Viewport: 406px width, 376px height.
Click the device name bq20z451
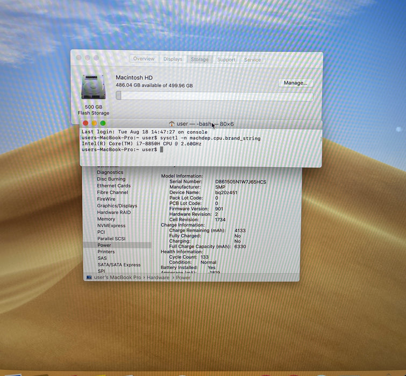(226, 193)
